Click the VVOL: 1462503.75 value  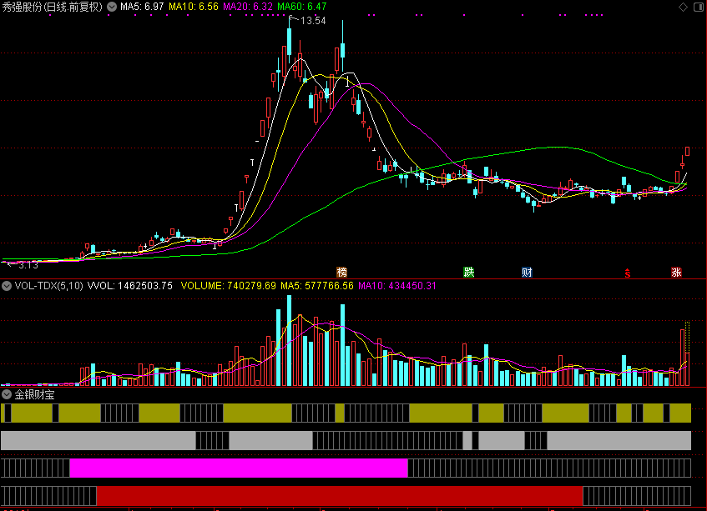[x=130, y=286]
